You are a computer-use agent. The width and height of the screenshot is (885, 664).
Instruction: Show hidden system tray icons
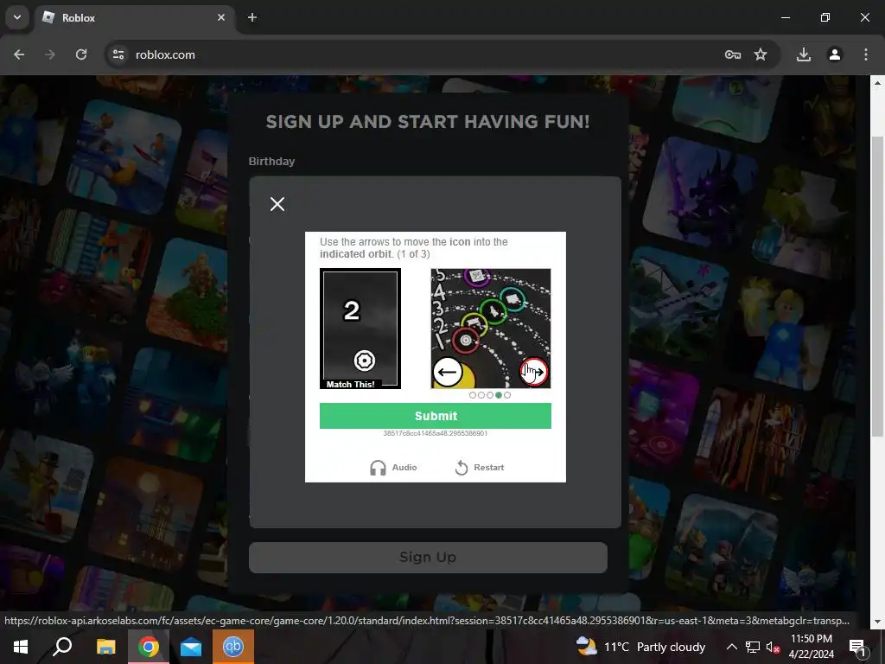coord(731,647)
